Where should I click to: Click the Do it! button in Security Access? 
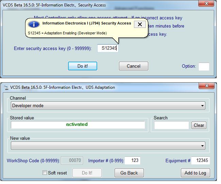[83, 66]
